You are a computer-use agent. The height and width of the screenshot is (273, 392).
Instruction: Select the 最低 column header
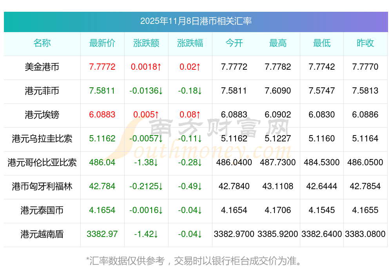coord(322,43)
